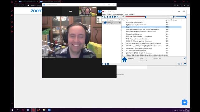Image resolution: width=200 pixels, height=112 pixels.
Task: Switch to the first browser tab
Action: [x=28, y=2]
